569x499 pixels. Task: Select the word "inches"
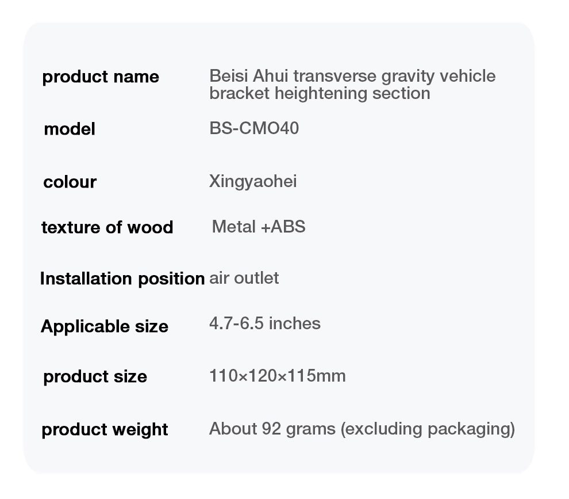point(294,323)
